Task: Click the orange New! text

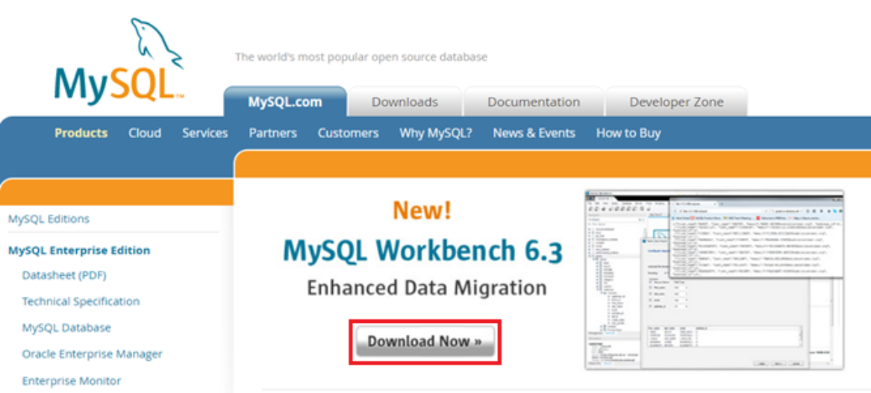Action: tap(422, 210)
